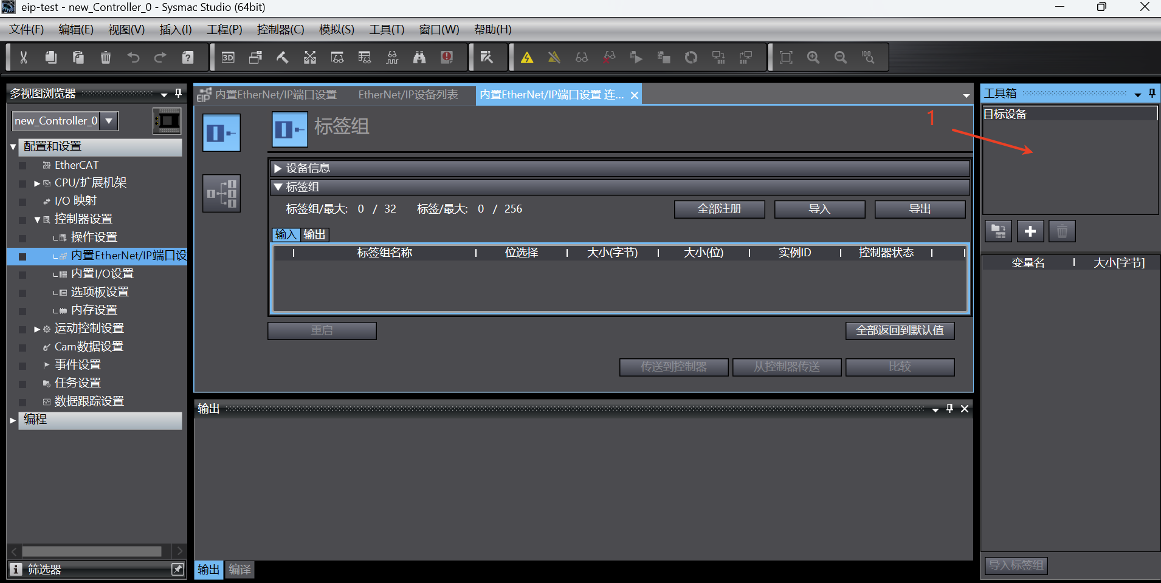This screenshot has width=1161, height=583.
Task: Open the 工具(T) menu
Action: pos(387,29)
